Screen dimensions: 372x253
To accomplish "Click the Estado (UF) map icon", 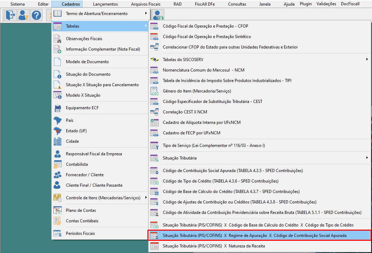I will tap(58, 131).
